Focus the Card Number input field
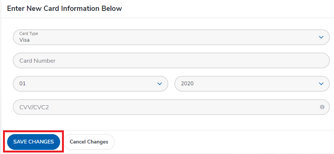334x154 pixels. [171, 60]
